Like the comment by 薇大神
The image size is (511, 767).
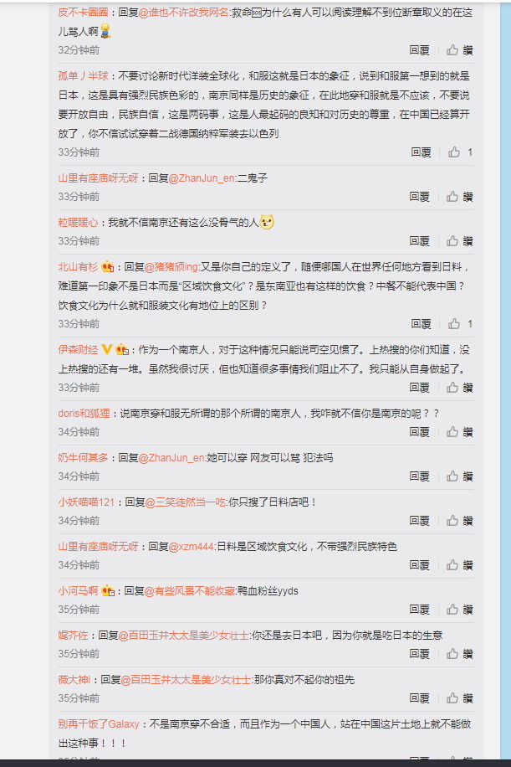pyautogui.click(x=459, y=698)
